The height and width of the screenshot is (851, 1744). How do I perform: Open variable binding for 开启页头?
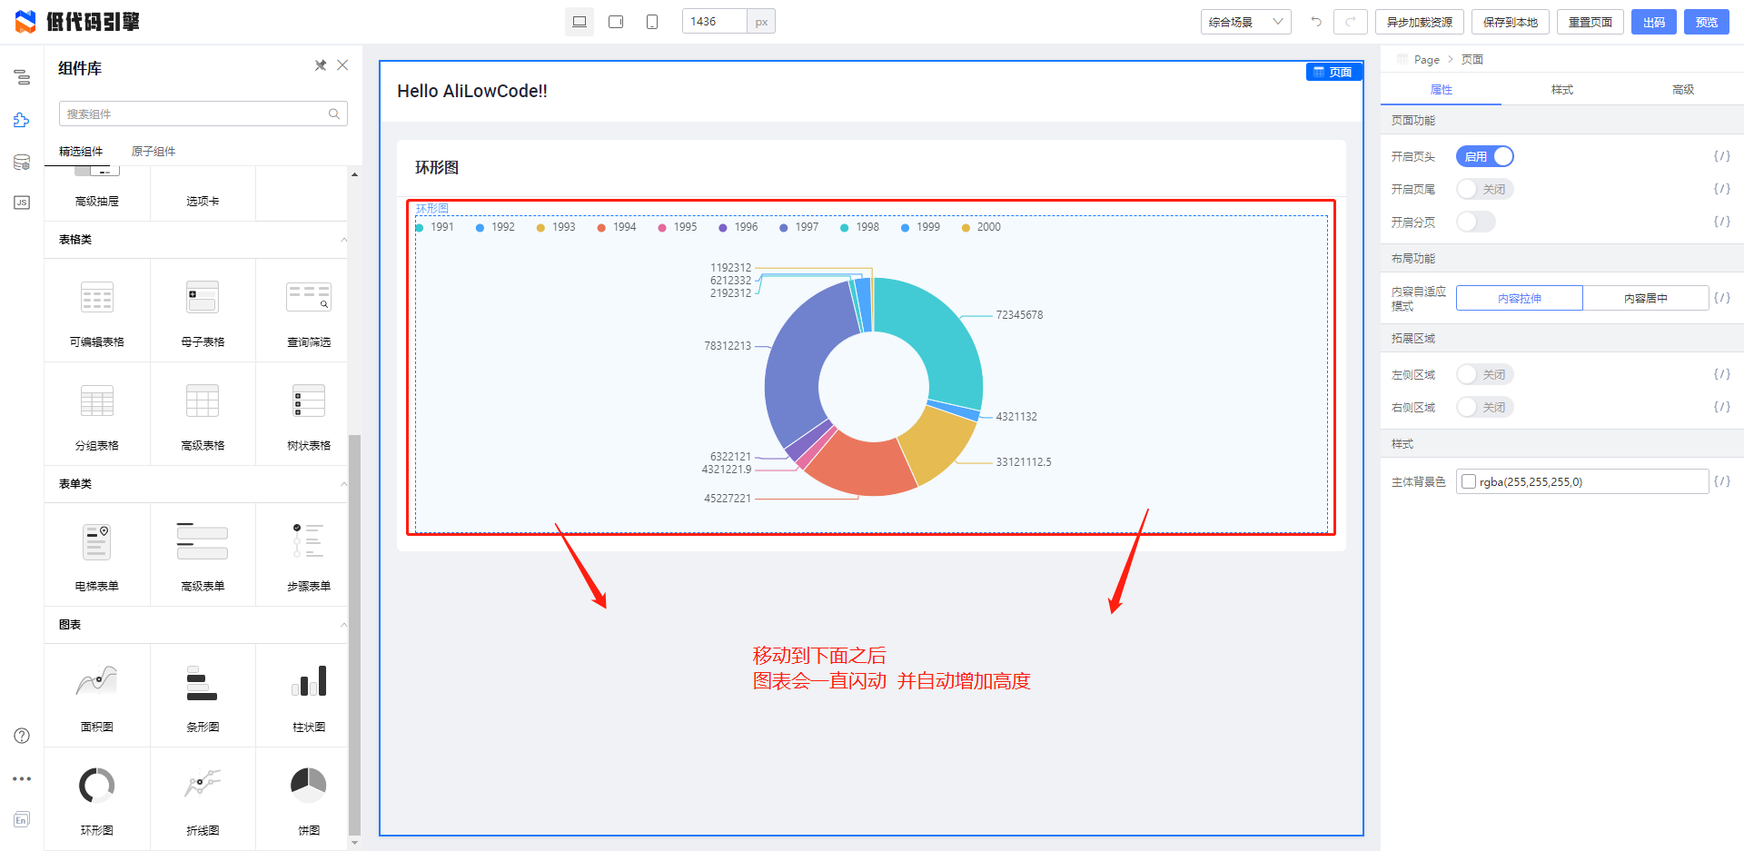coord(1722,156)
